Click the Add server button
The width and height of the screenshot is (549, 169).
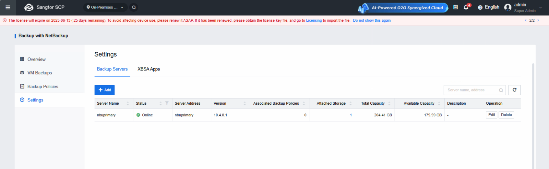[104, 90]
